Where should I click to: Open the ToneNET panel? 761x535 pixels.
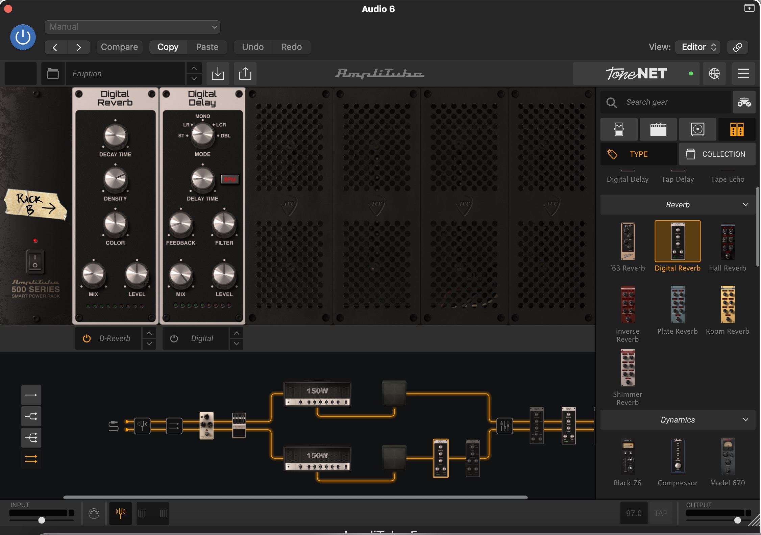click(636, 73)
